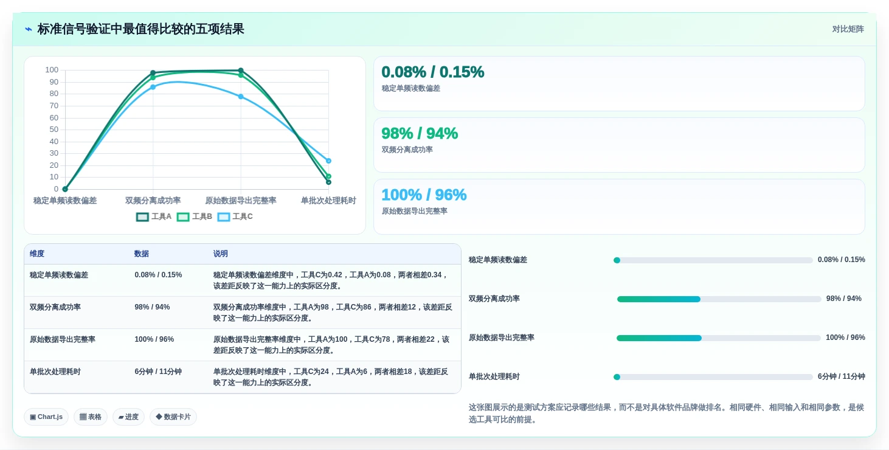Click 工具C data point at 原始数据导出完整率

[241, 97]
